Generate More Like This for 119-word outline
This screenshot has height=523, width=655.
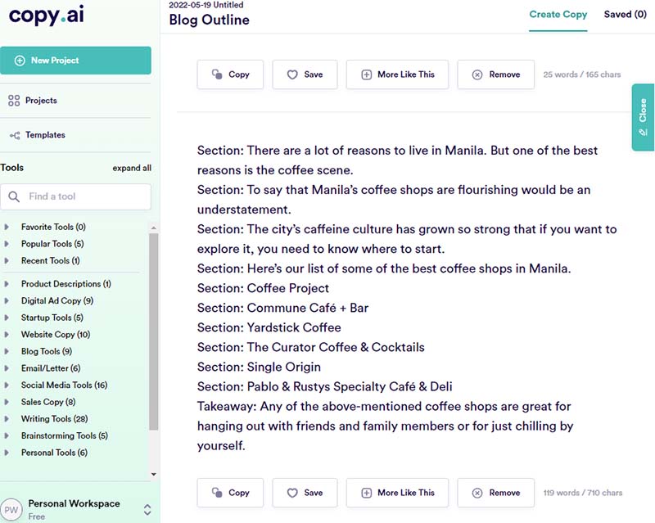(x=397, y=493)
